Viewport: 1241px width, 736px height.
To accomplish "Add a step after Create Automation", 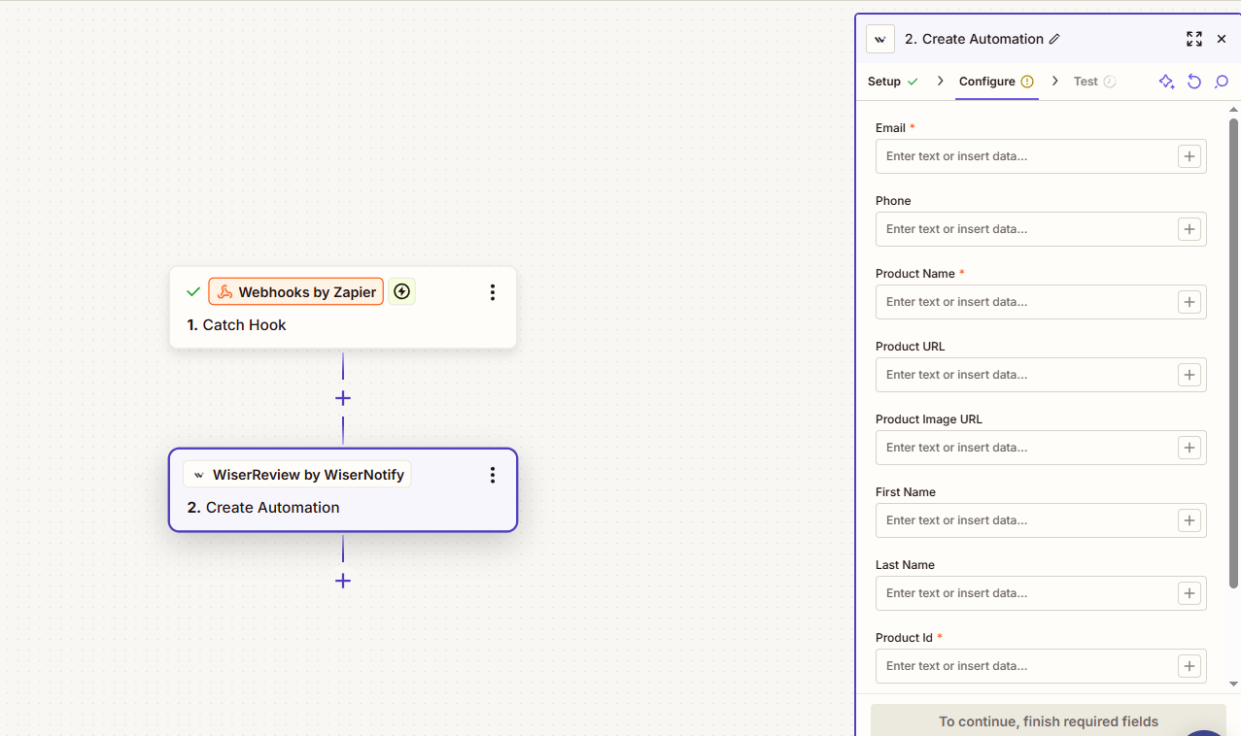I will (x=343, y=581).
